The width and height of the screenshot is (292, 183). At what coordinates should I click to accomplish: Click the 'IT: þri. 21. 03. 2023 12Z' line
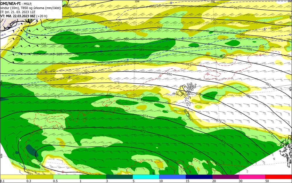pyautogui.click(x=18, y=12)
